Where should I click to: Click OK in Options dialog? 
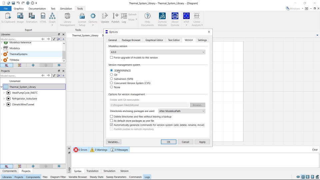[x=169, y=142]
